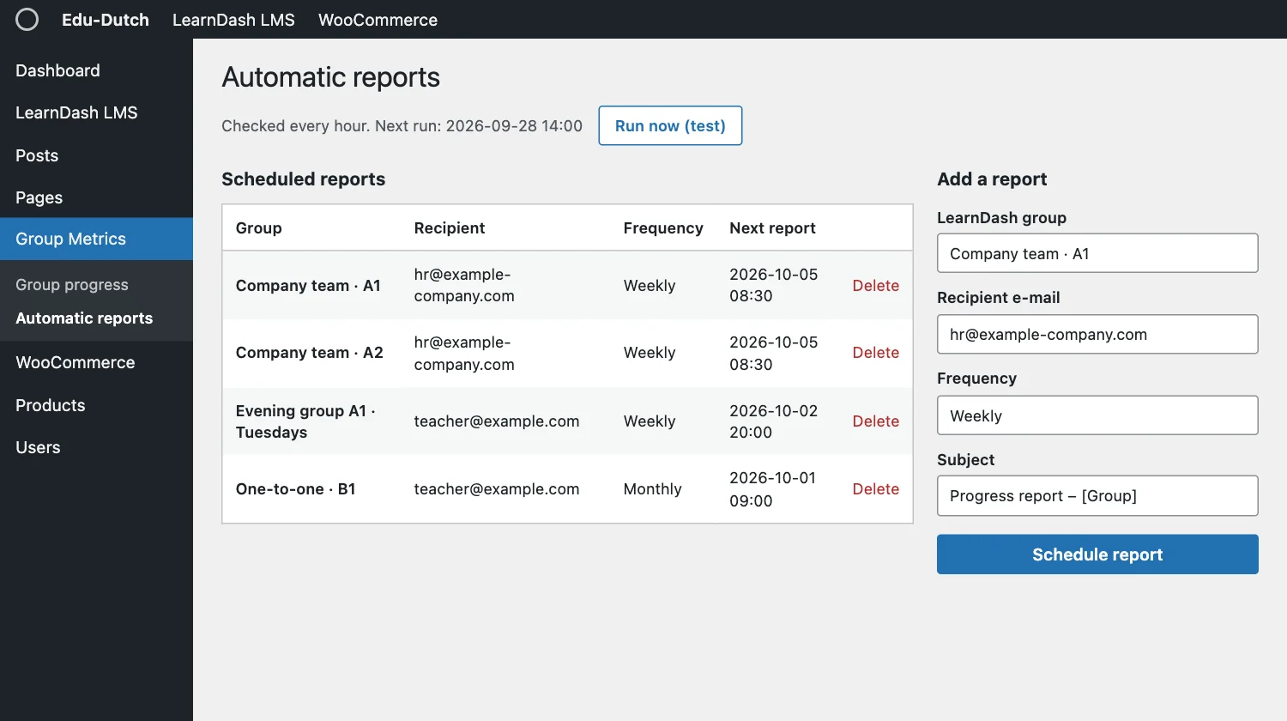The width and height of the screenshot is (1287, 721).
Task: Click the Run now (test) button
Action: click(x=670, y=125)
